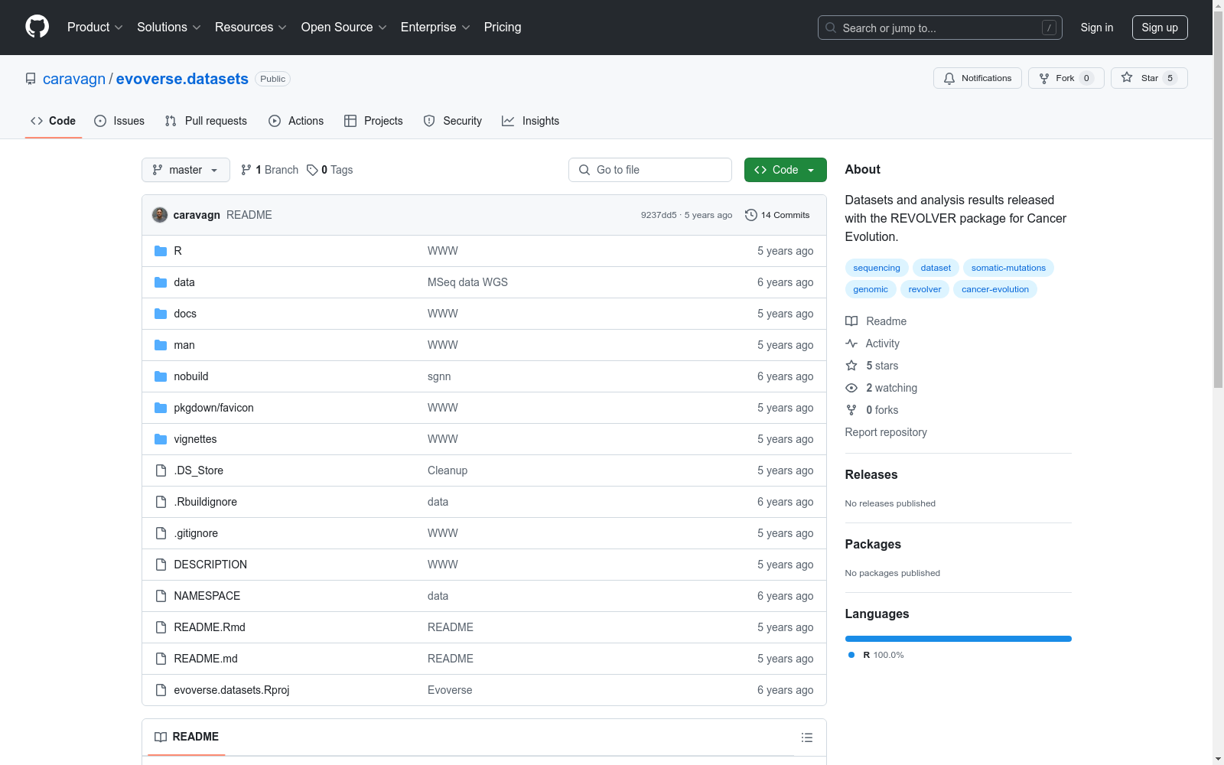This screenshot has width=1224, height=765.
Task: Select the sequencing topic tag
Action: [877, 268]
